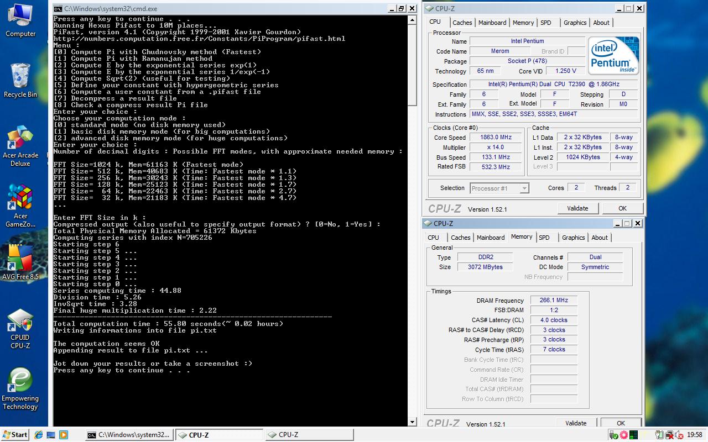
Task: Click the FSB:DRAM ratio value 1:2
Action: click(554, 311)
